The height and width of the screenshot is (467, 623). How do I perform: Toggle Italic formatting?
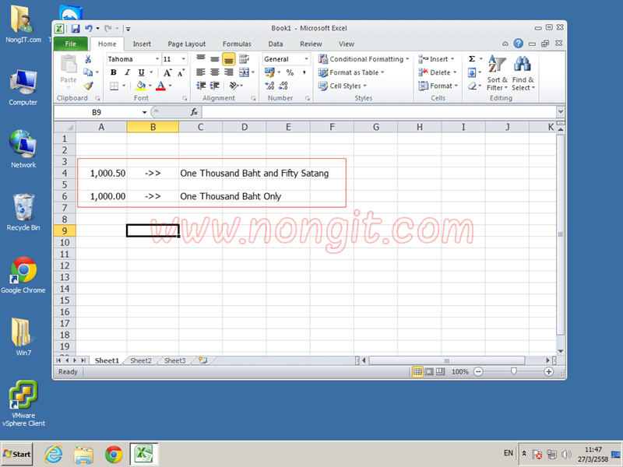tap(127, 72)
